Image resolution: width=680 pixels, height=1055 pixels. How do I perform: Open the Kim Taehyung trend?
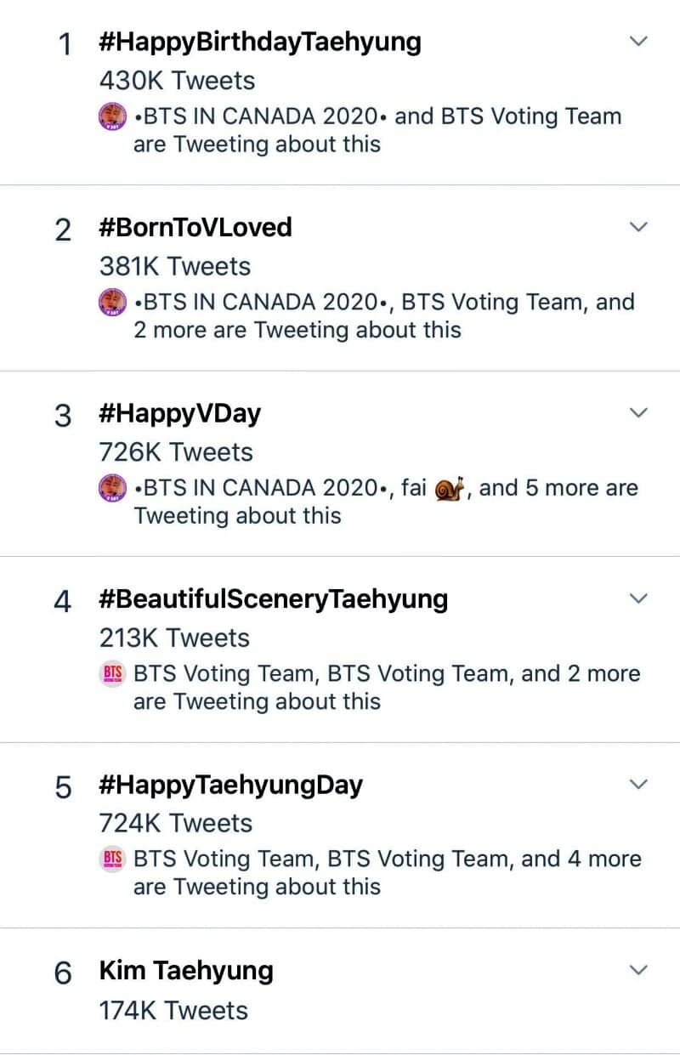(x=186, y=971)
